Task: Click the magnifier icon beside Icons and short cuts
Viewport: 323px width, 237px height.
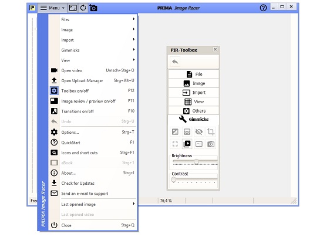Action: coord(54,153)
